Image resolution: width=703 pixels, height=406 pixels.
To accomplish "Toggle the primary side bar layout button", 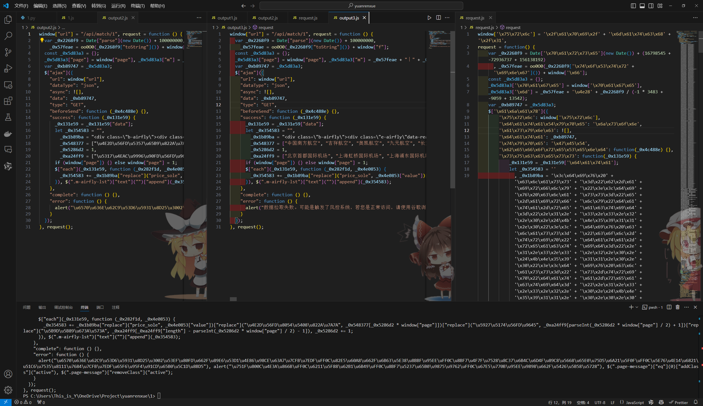I will [x=633, y=6].
